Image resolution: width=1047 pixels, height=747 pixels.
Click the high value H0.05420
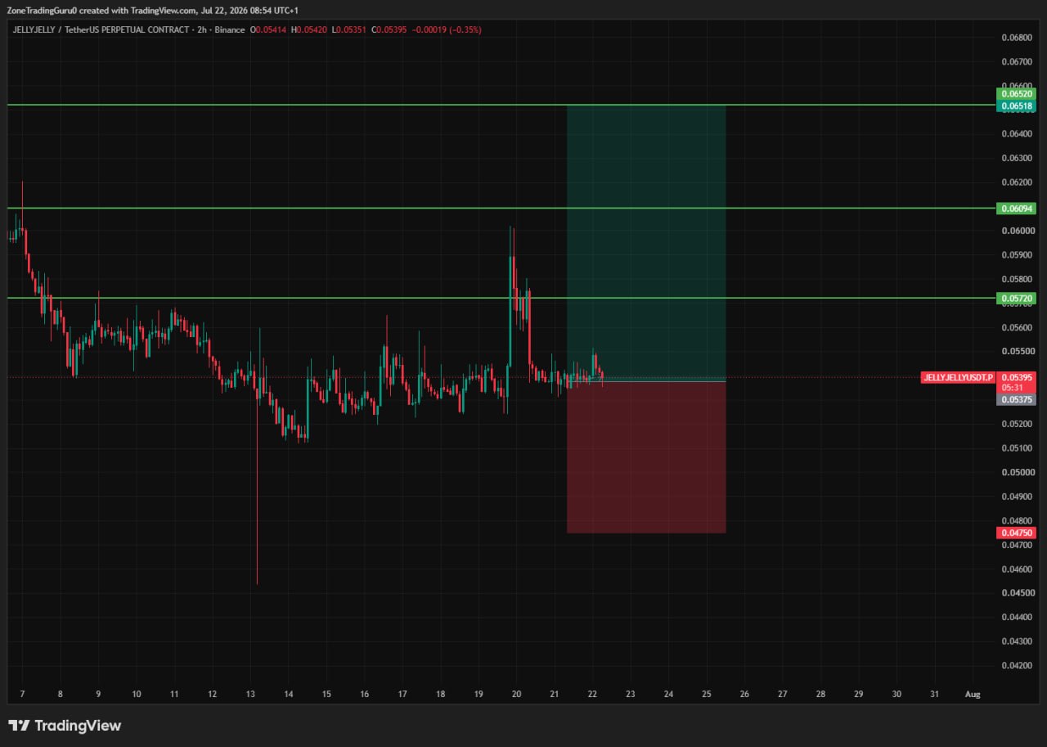coord(308,29)
